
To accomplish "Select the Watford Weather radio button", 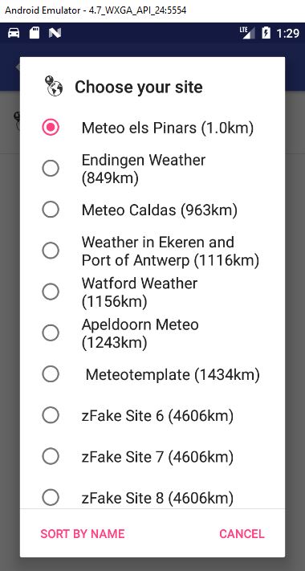I will [x=51, y=292].
